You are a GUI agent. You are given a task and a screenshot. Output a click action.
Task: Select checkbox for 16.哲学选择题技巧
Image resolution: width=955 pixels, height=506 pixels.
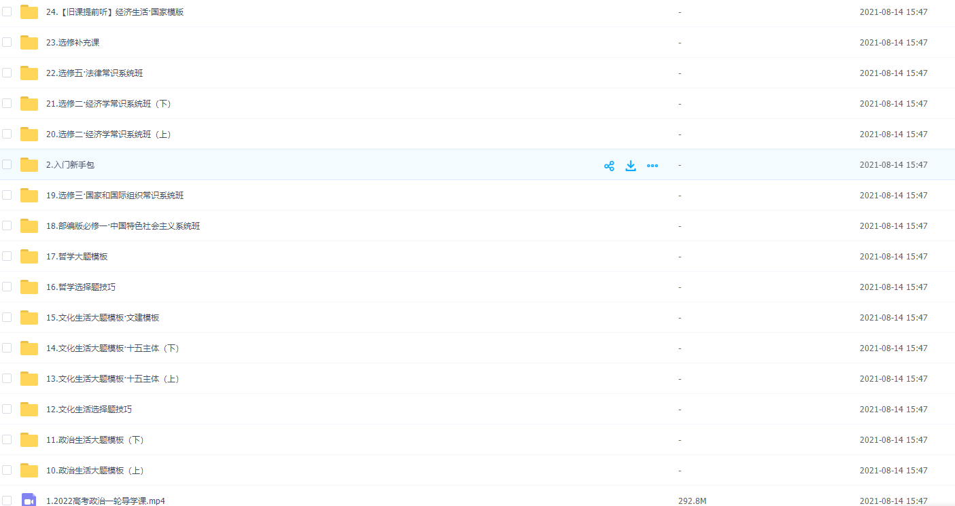7,287
